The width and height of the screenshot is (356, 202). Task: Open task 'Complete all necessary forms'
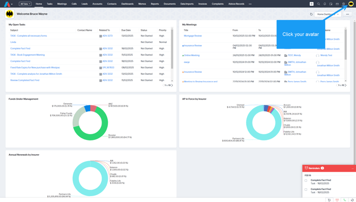click(29, 36)
